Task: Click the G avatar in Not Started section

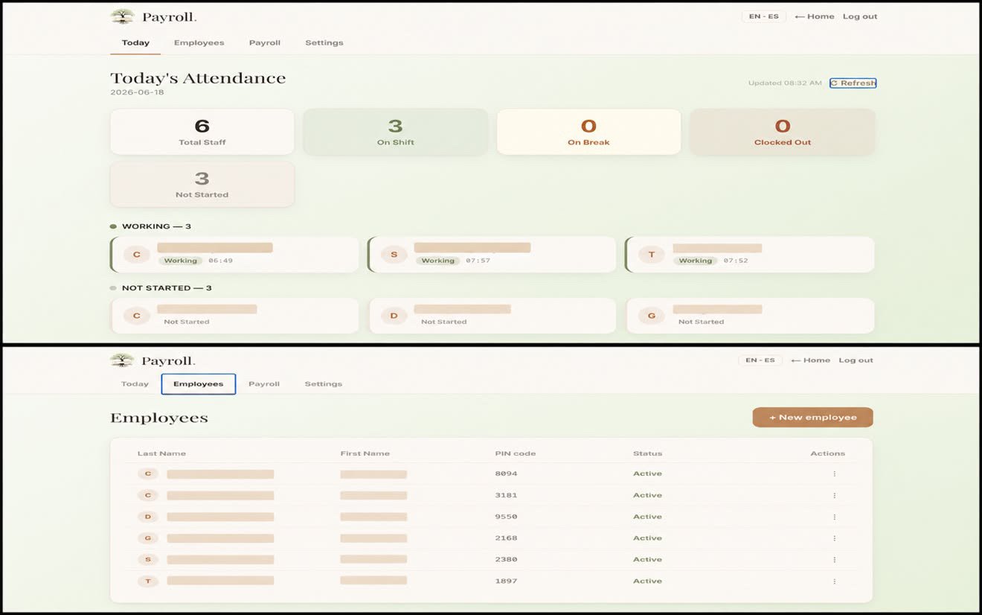Action: [652, 316]
